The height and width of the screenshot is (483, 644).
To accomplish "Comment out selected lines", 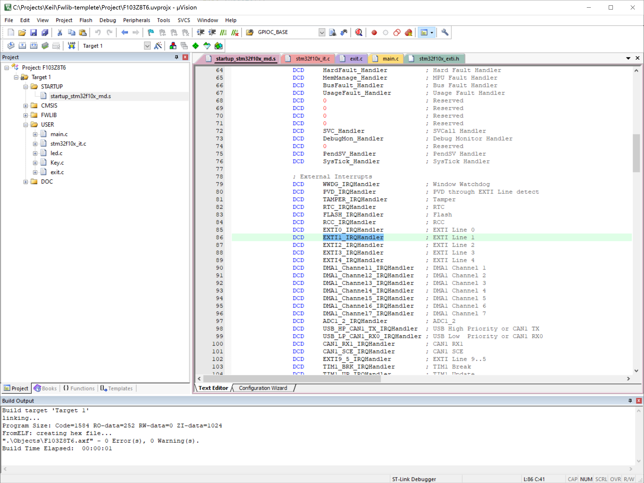I will (x=223, y=32).
